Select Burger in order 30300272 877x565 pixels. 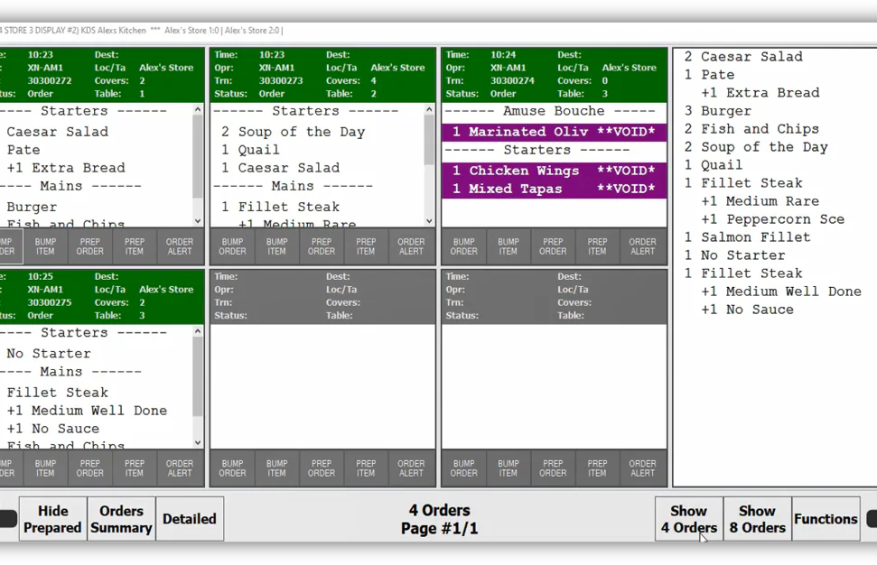click(x=32, y=207)
